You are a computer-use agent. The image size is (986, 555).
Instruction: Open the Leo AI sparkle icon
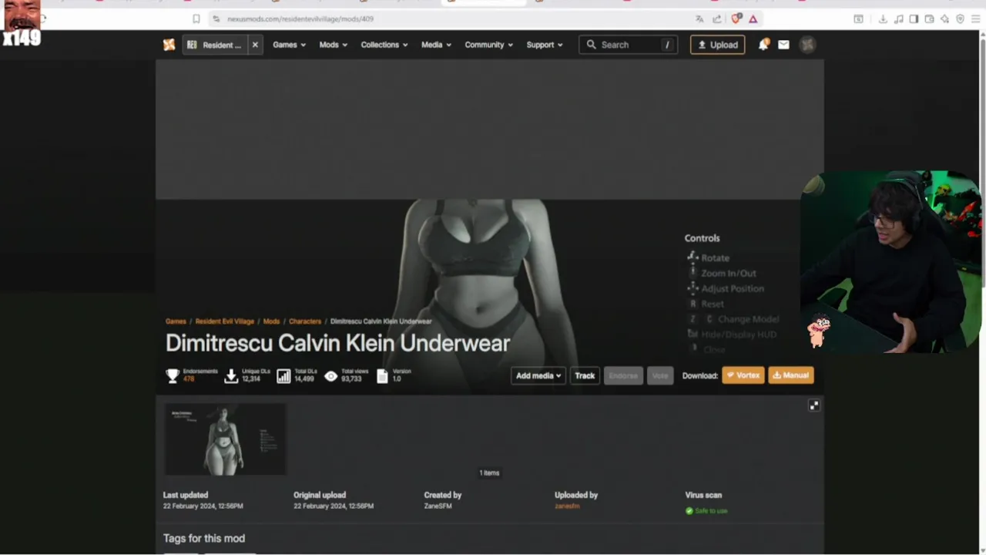pyautogui.click(x=944, y=18)
